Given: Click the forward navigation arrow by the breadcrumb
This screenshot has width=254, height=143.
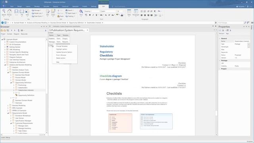Looking at the screenshot, I should (x=5, y=23).
